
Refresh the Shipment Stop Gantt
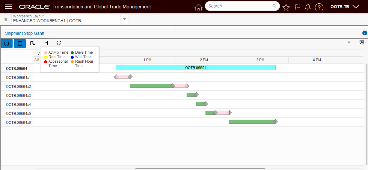[x=59, y=43]
